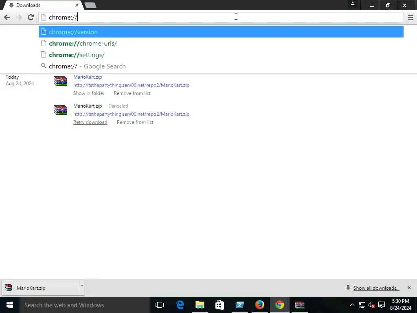Go back using the browser back arrow
The image size is (417, 313).
[x=7, y=17]
